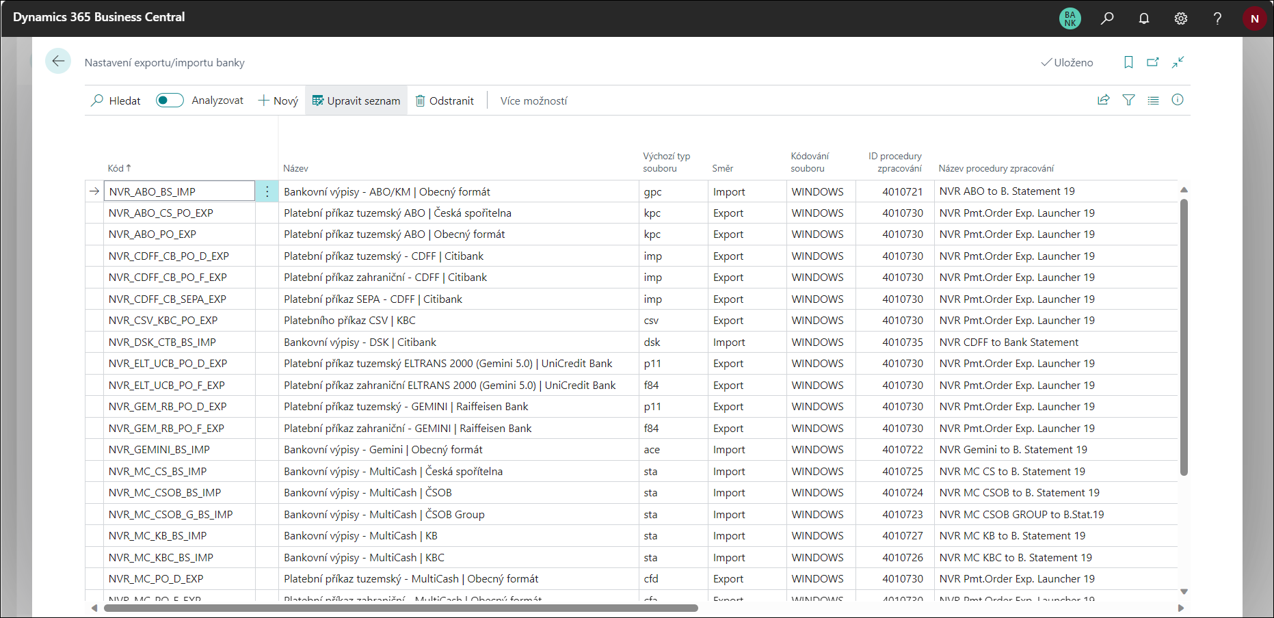
Task: Open the help question mark
Action: (1217, 18)
